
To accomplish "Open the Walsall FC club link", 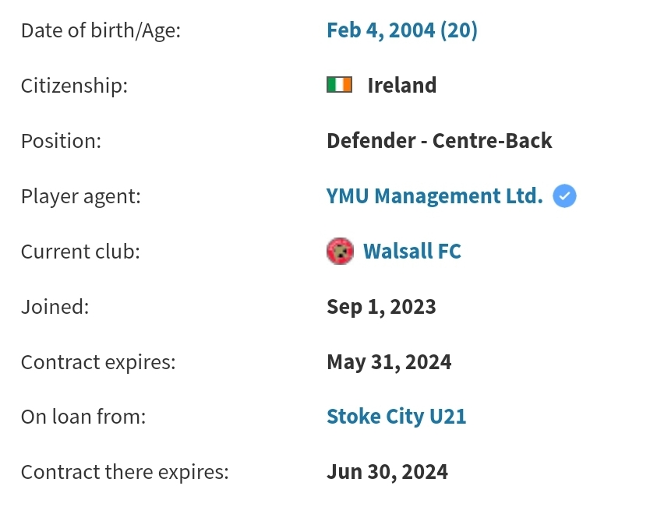I will click(412, 251).
